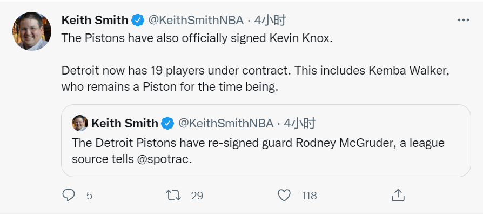483x215 pixels.
Task: Open the quoted Rodney McGruder tweet text
Action: click(258, 151)
